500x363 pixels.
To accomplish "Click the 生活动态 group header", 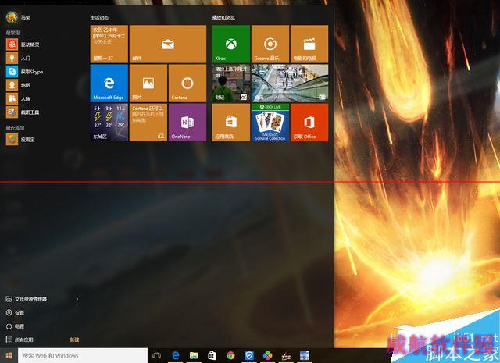I will click(99, 17).
